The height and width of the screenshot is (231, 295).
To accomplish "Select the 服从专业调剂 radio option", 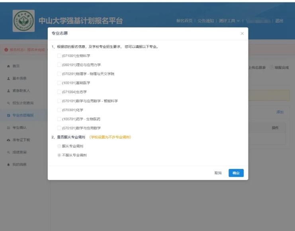I will click(59, 146).
